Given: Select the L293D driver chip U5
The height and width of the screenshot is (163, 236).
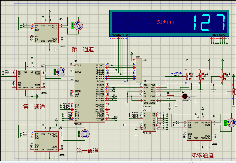Looking at the screenshot, I should tap(46, 33).
